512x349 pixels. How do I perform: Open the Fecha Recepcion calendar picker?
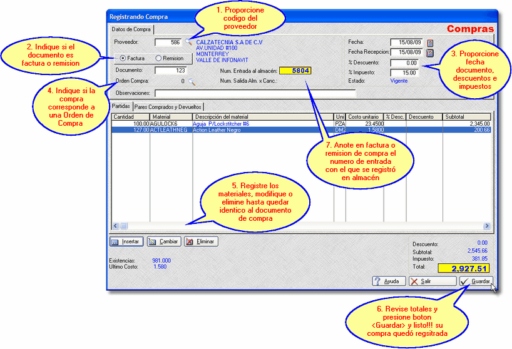(430, 53)
